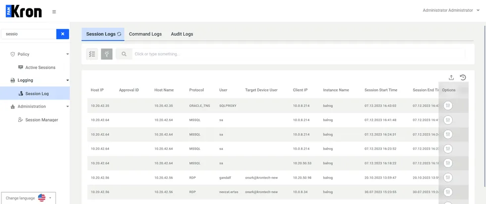Collapse the Policy section arrow
The width and height of the screenshot is (486, 204).
click(x=67, y=54)
